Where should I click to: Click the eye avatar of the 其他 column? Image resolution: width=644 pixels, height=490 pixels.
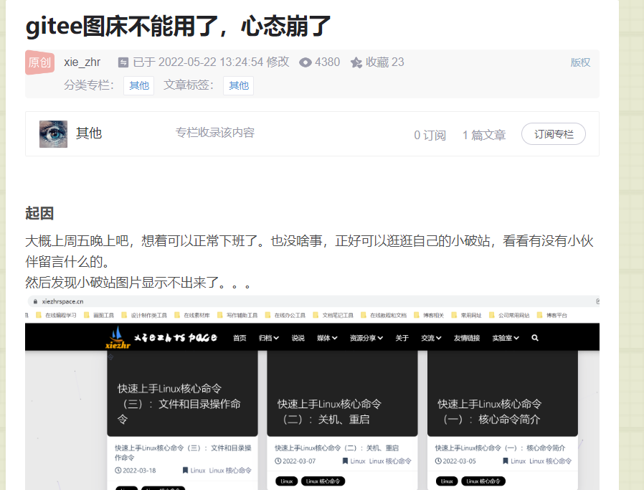[x=53, y=134]
